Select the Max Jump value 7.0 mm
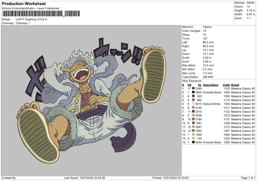The width and height of the screenshot is (257, 181). 207,73
